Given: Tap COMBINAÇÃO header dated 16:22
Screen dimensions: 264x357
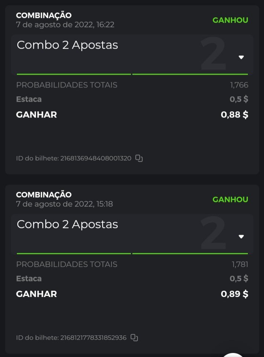Looking at the screenshot, I should pyautogui.click(x=44, y=15).
